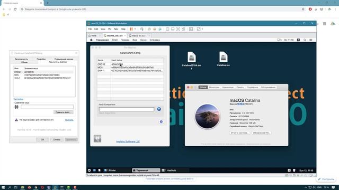Click Send Ctrl+Alt+Del icon in VMware toolbar
This screenshot has height=190, width=339.
pos(142,29)
